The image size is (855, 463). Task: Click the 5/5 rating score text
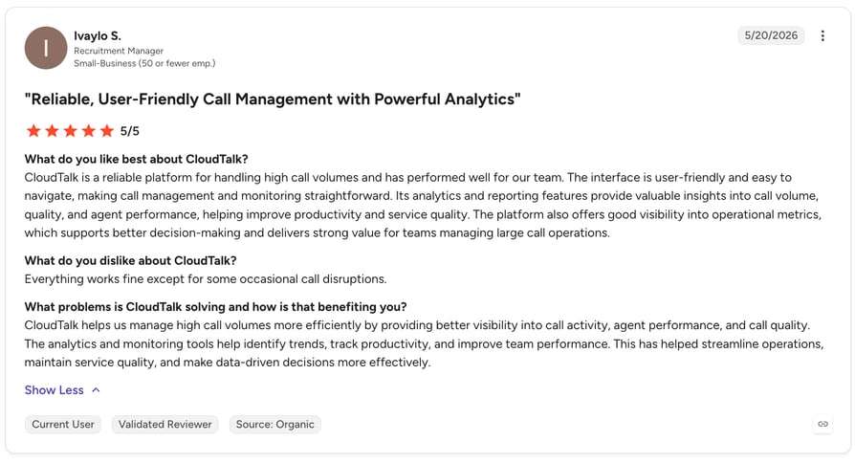(130, 131)
